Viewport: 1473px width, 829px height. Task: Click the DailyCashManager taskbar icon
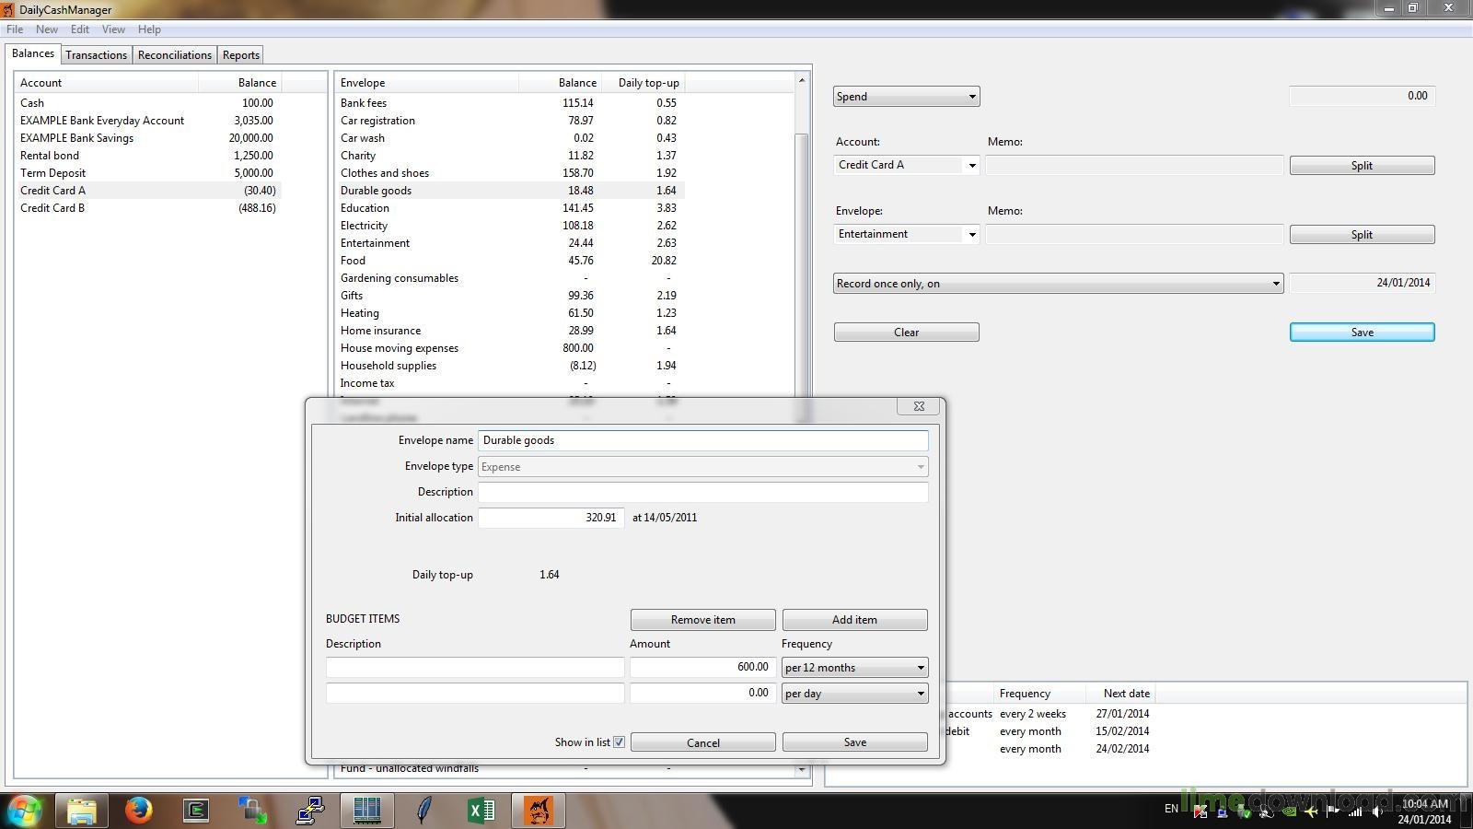[538, 811]
